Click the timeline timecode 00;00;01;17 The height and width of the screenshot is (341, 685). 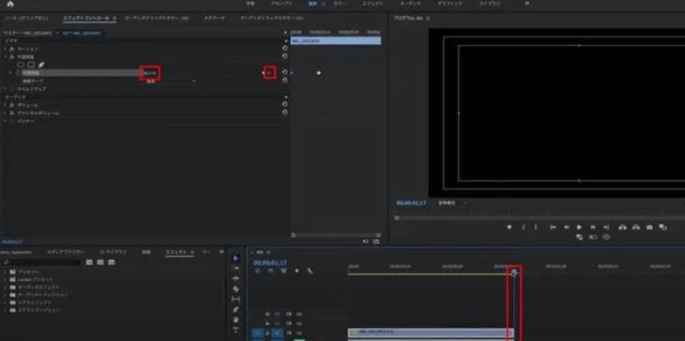[270, 263]
